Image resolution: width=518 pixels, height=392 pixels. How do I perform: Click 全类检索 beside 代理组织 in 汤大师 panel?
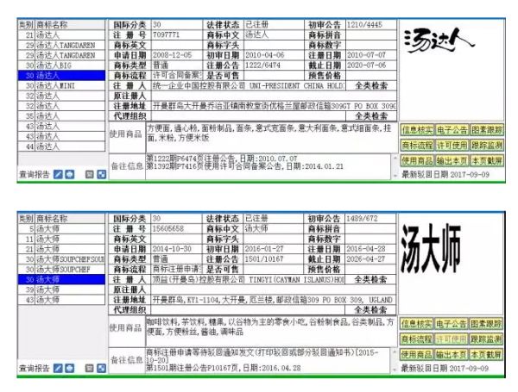pos(370,310)
